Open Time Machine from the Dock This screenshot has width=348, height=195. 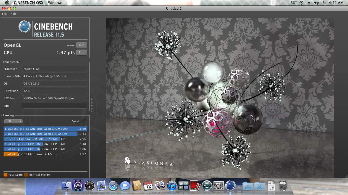tap(207, 186)
